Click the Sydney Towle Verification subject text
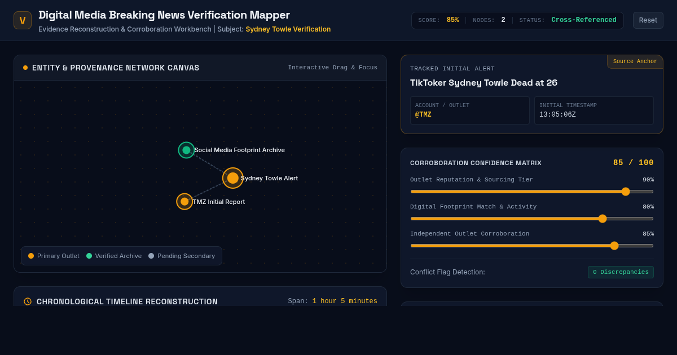Image resolution: width=677 pixels, height=355 pixels. pos(288,29)
